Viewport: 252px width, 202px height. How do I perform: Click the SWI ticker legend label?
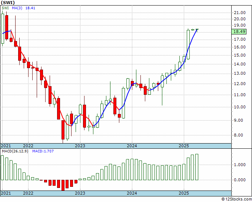[5, 8]
